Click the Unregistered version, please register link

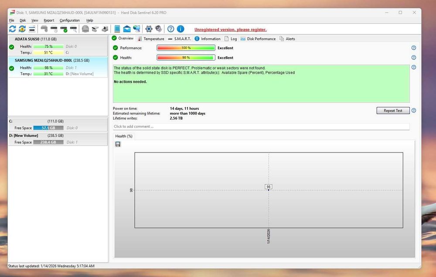pyautogui.click(x=230, y=30)
